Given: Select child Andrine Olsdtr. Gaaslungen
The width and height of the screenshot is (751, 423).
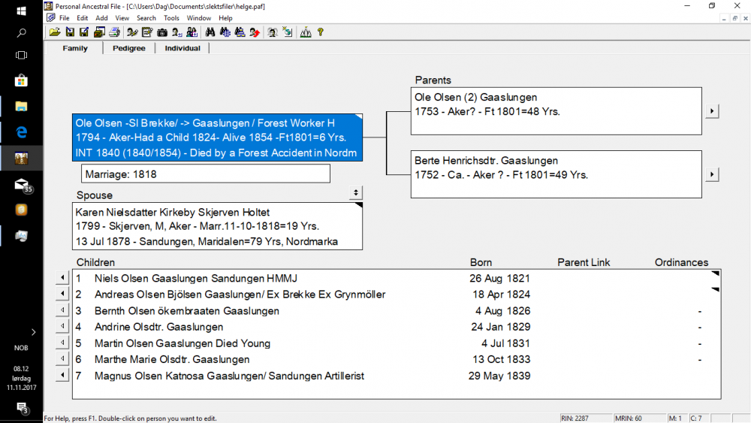Looking at the screenshot, I should [158, 327].
